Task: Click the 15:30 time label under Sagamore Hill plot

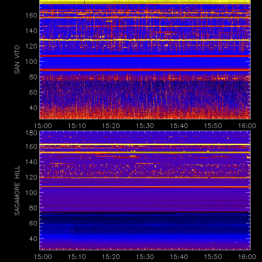Action: (x=145, y=257)
